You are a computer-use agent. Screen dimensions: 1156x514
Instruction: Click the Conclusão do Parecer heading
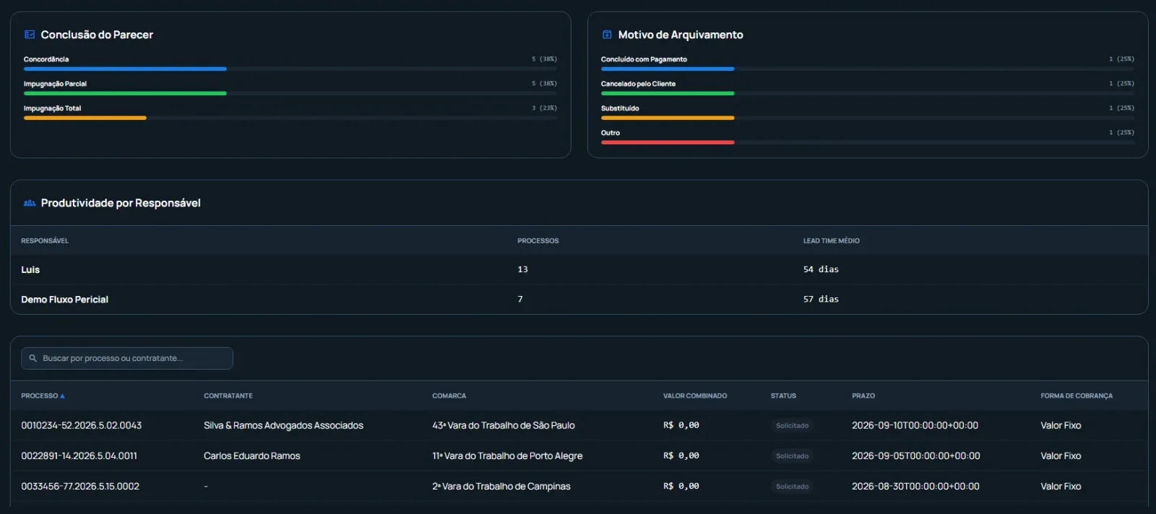97,35
